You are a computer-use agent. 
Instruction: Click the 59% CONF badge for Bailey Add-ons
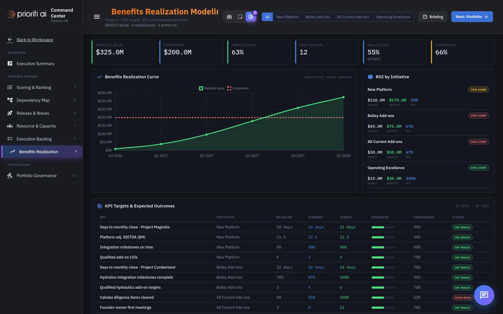point(478,116)
